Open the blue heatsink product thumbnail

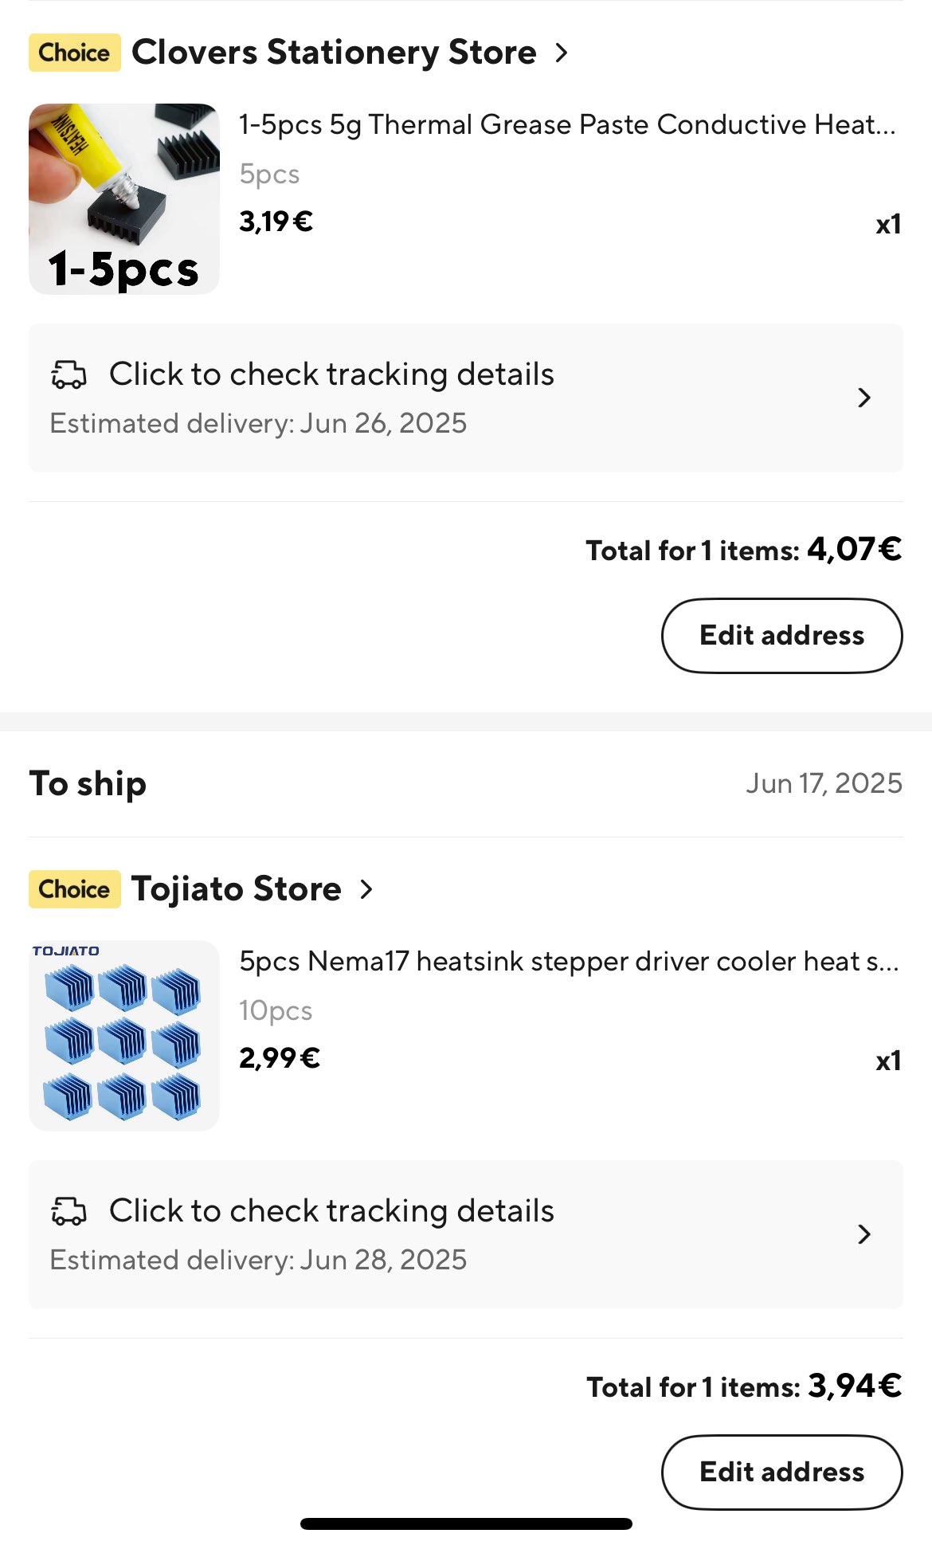coord(124,1036)
